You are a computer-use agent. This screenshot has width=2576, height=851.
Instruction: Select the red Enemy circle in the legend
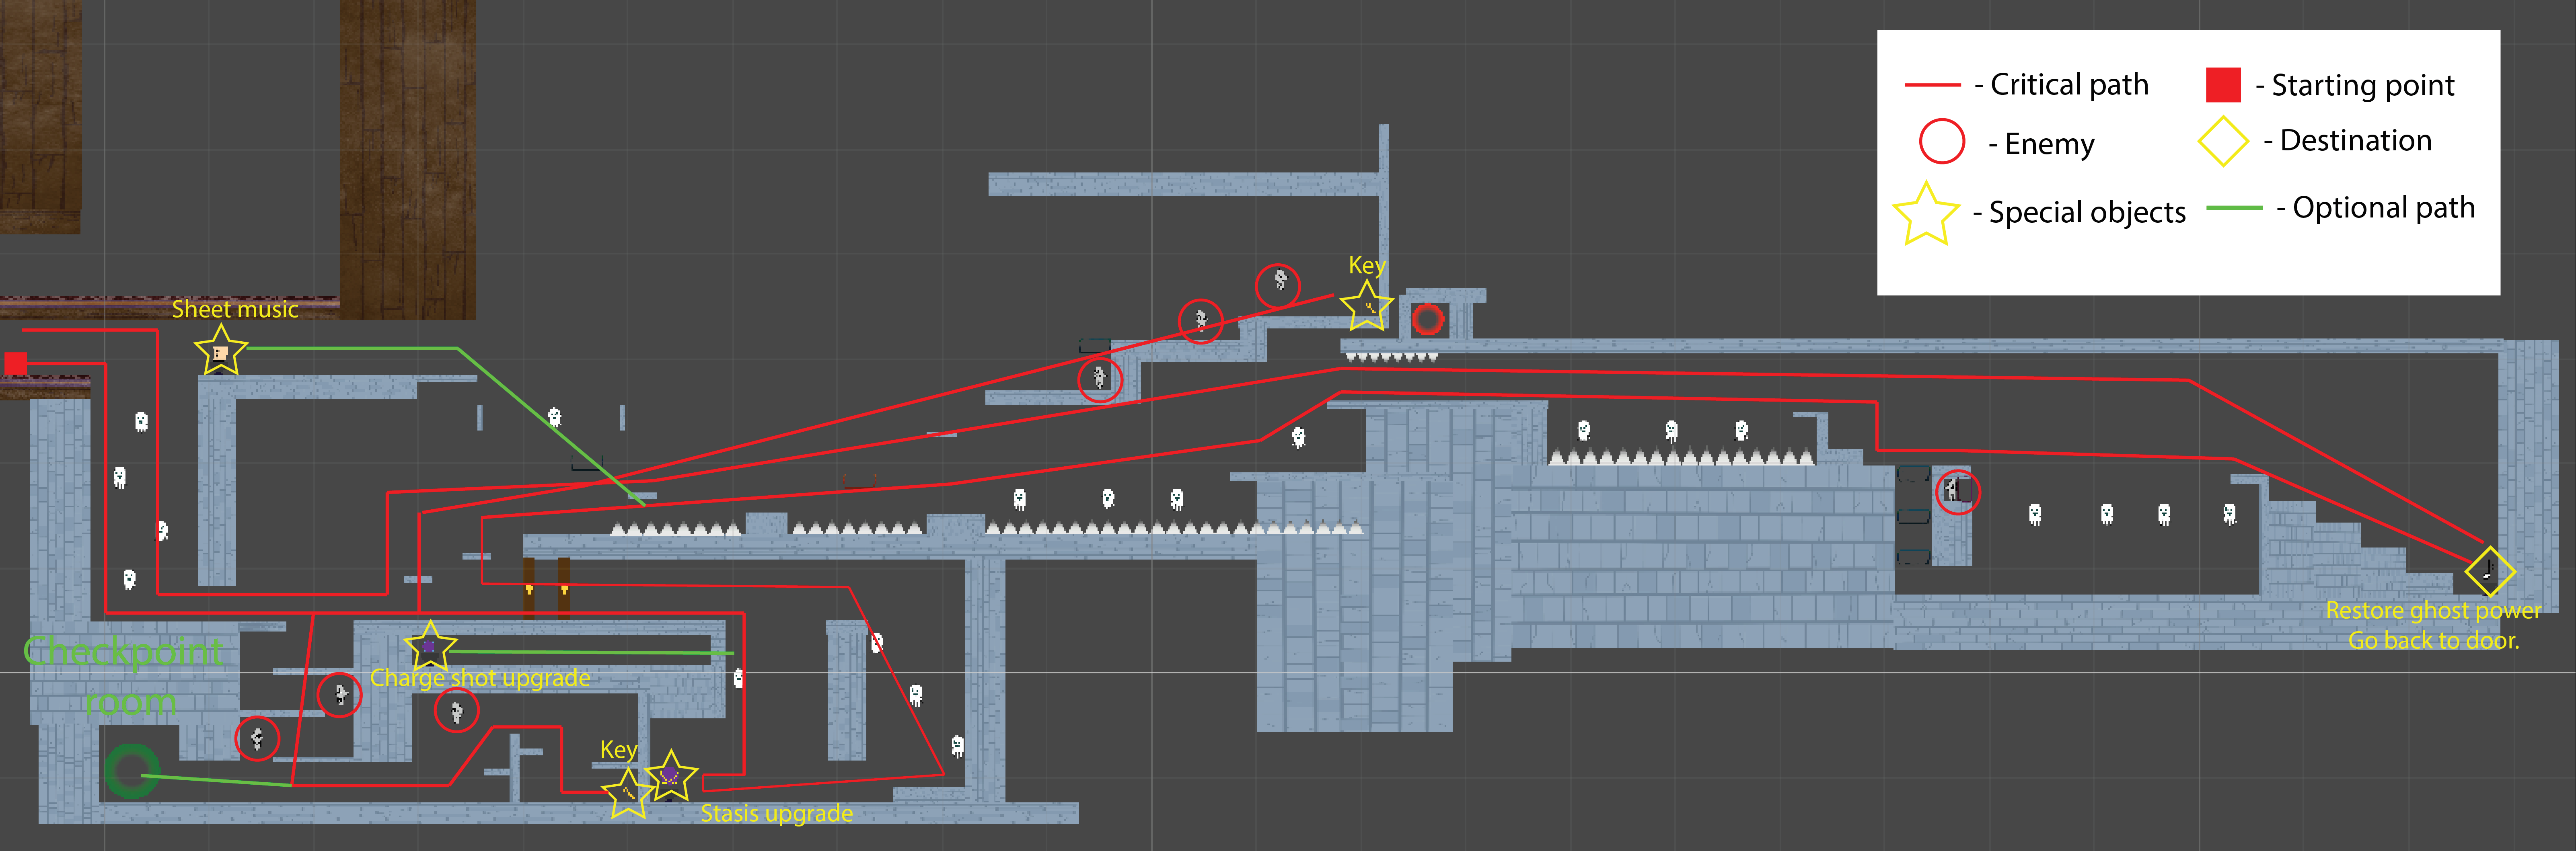pyautogui.click(x=1942, y=141)
